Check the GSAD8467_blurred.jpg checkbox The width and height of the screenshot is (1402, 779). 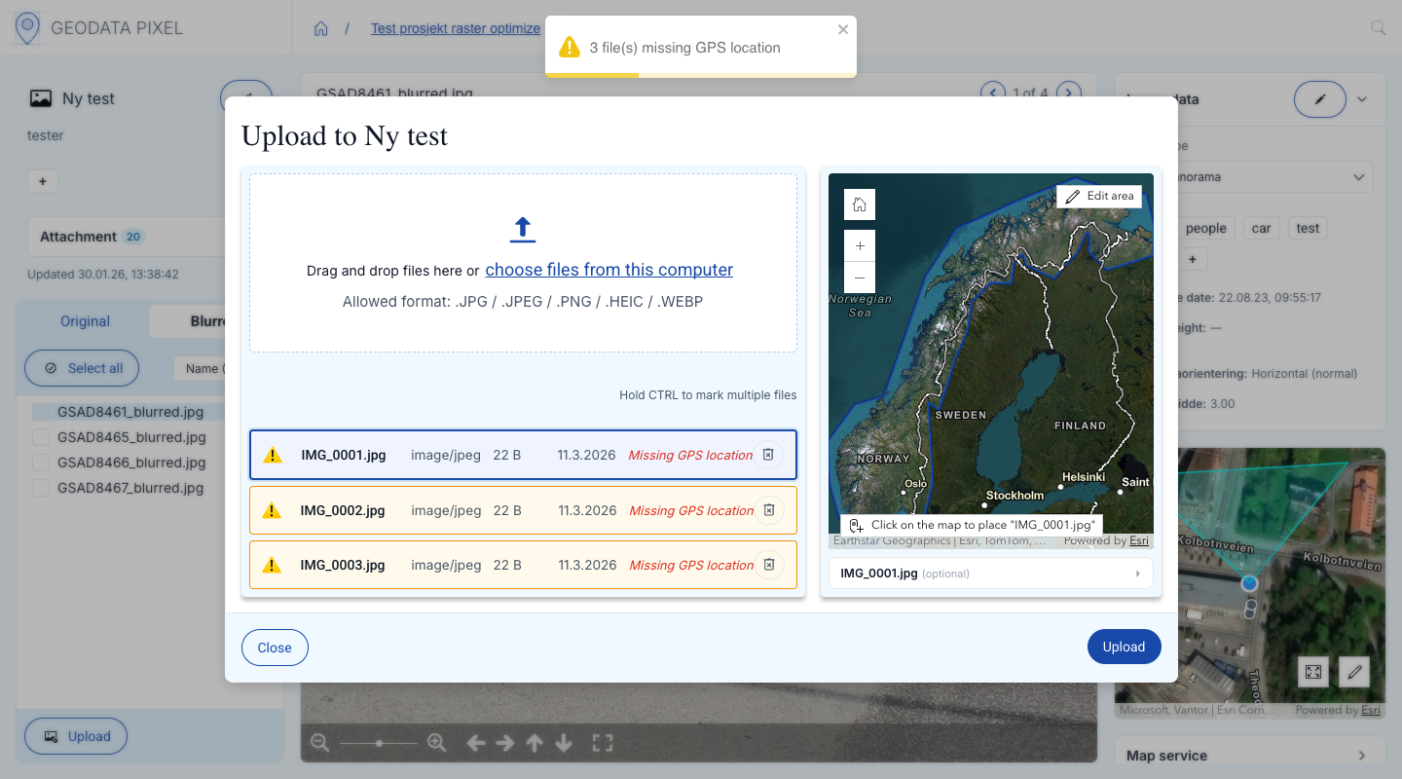pos(41,488)
